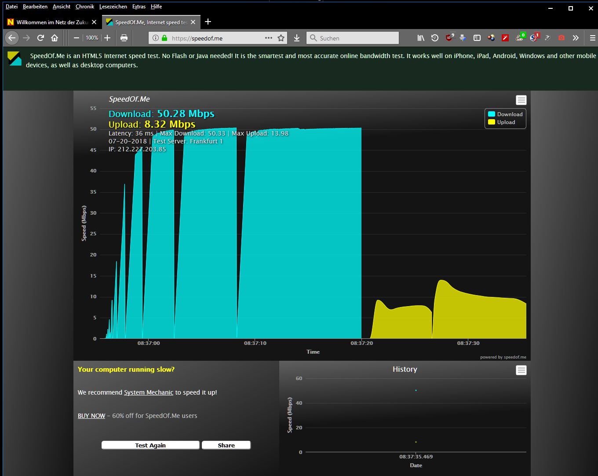The image size is (598, 476).
Task: Toggle the sidebar panel icon
Action: [x=477, y=38]
